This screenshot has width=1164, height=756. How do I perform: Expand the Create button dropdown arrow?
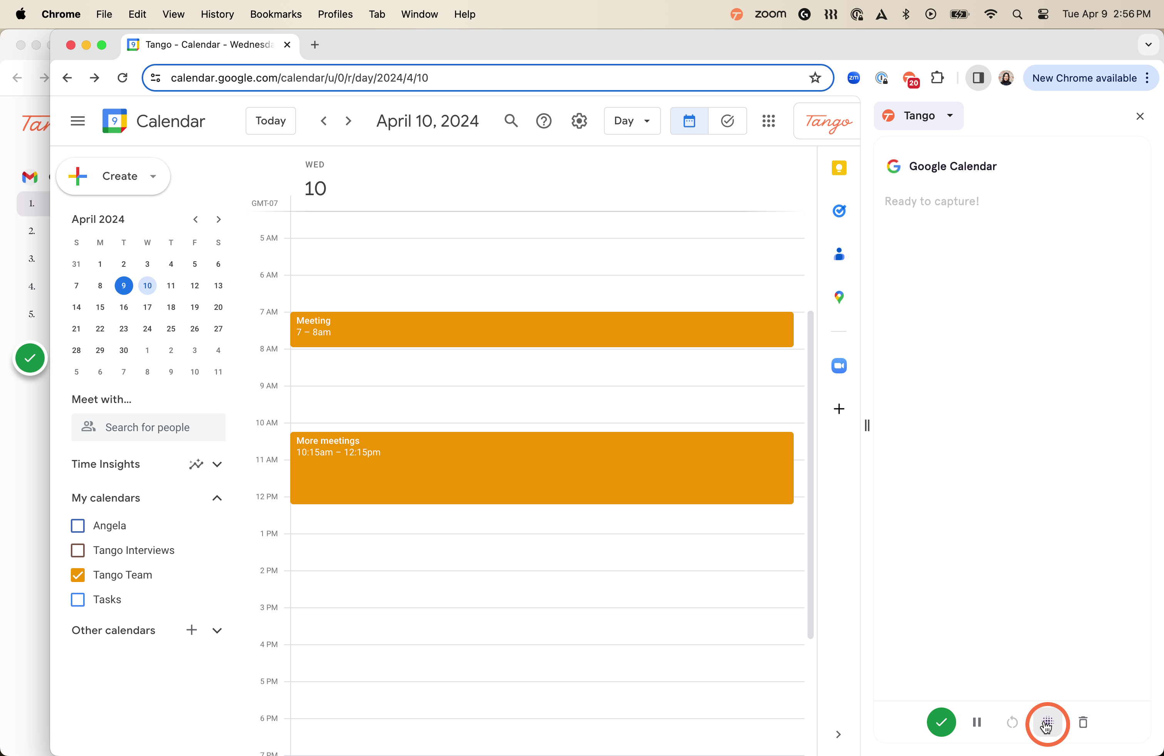153,177
